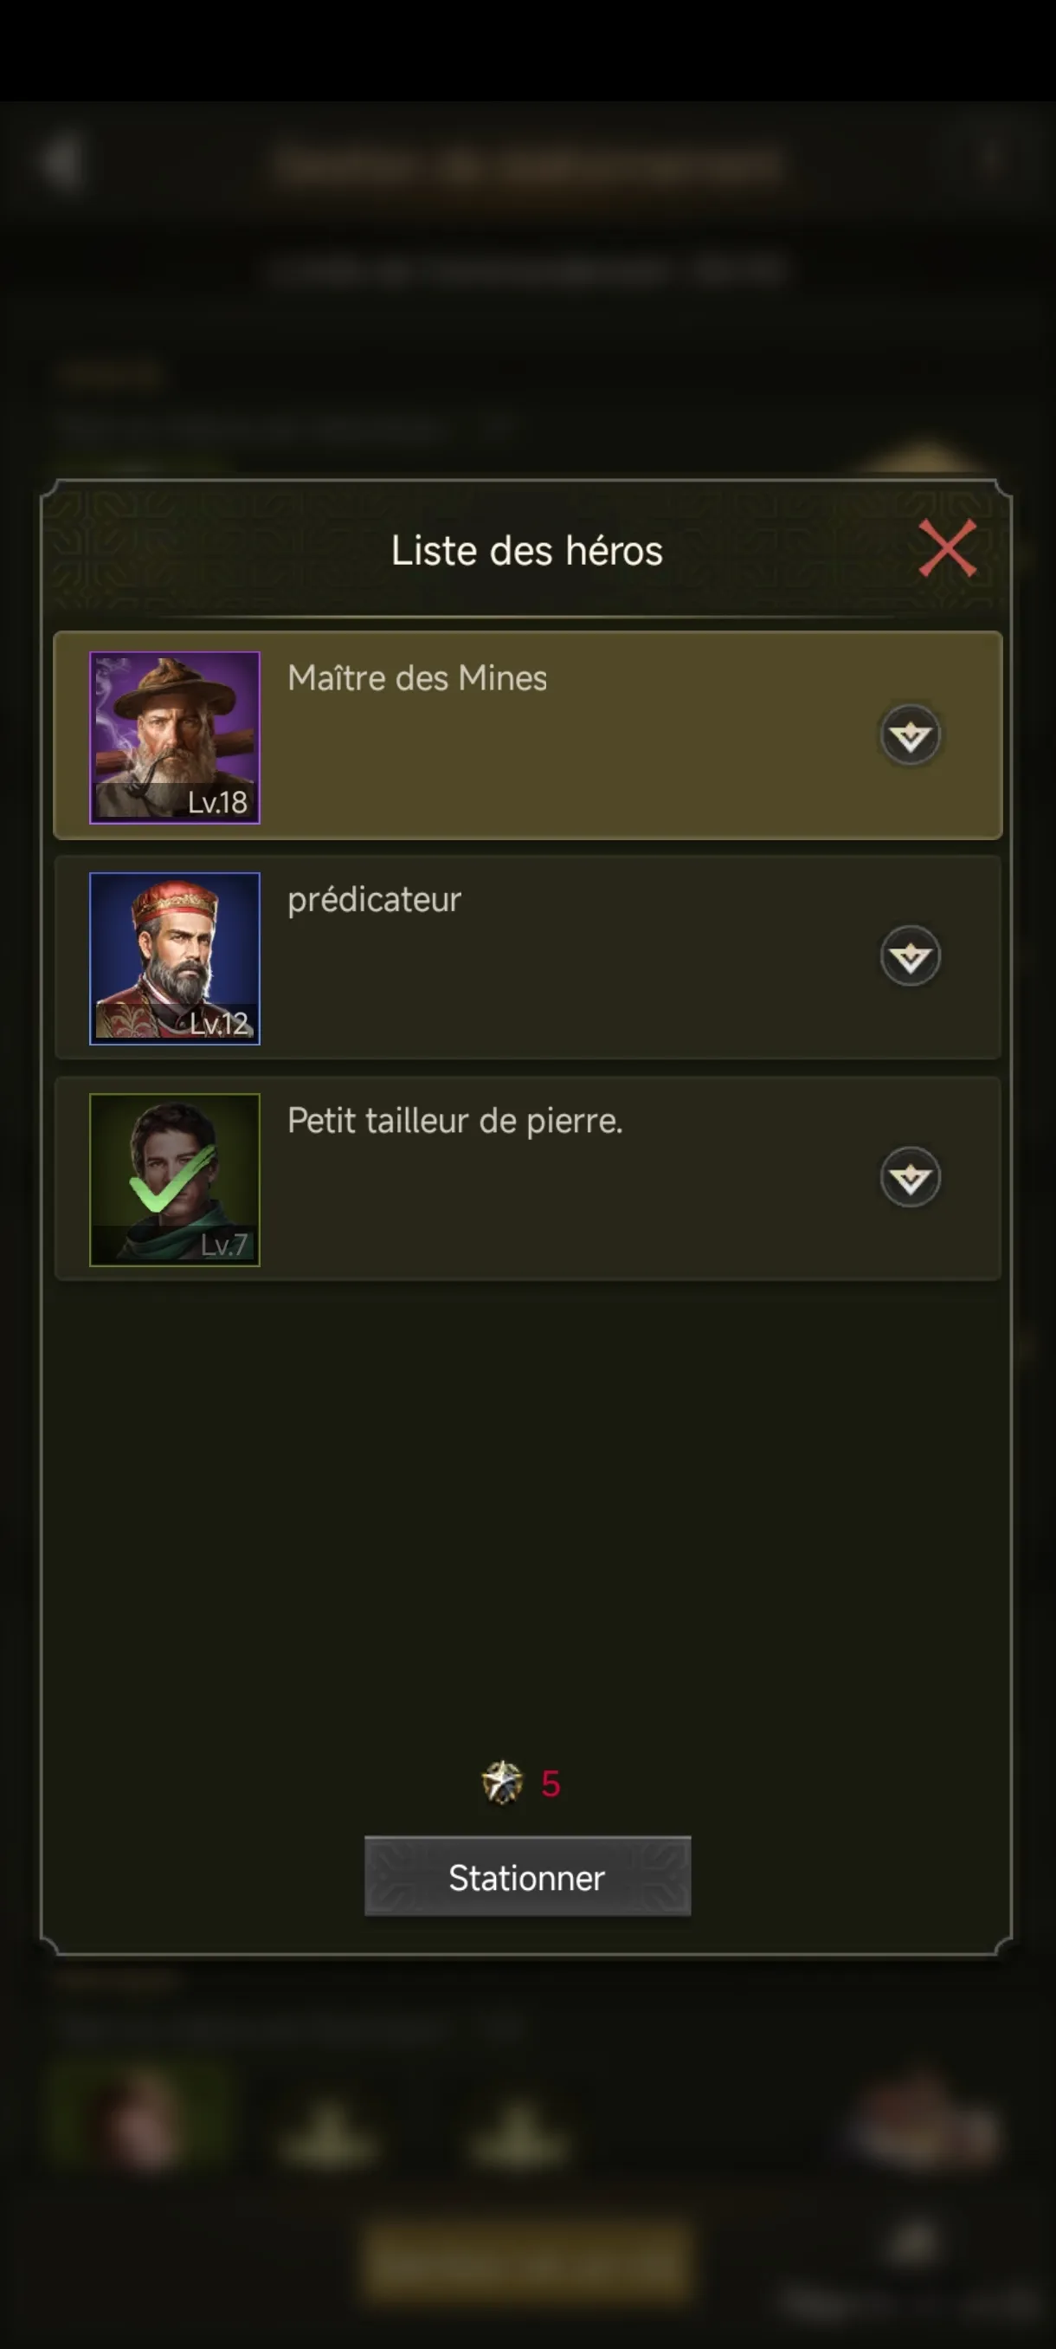Image resolution: width=1056 pixels, height=2349 pixels.
Task: Expand details for Petit tailleur de pierre
Action: pos(911,1177)
